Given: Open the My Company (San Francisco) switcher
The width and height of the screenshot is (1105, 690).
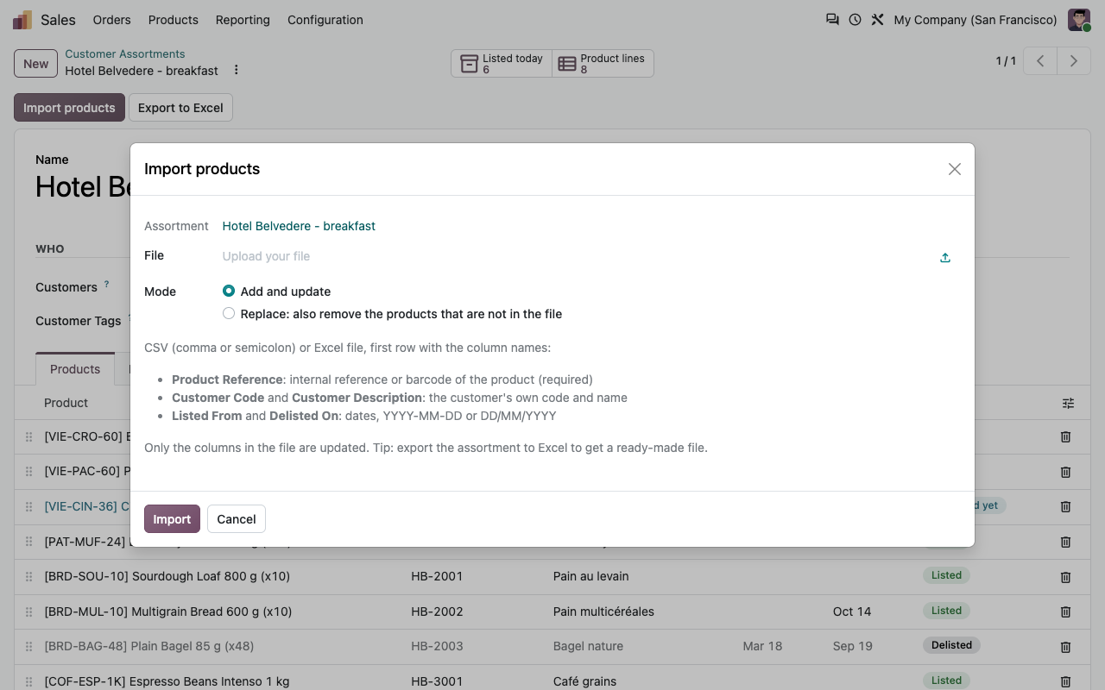Looking at the screenshot, I should click(976, 20).
